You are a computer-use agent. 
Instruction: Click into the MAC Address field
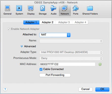point(67,64)
